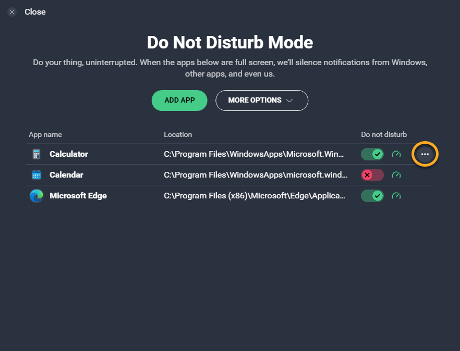The height and width of the screenshot is (351, 460).
Task: Enable Do Not Disturb for Calendar
Action: pyautogui.click(x=372, y=175)
